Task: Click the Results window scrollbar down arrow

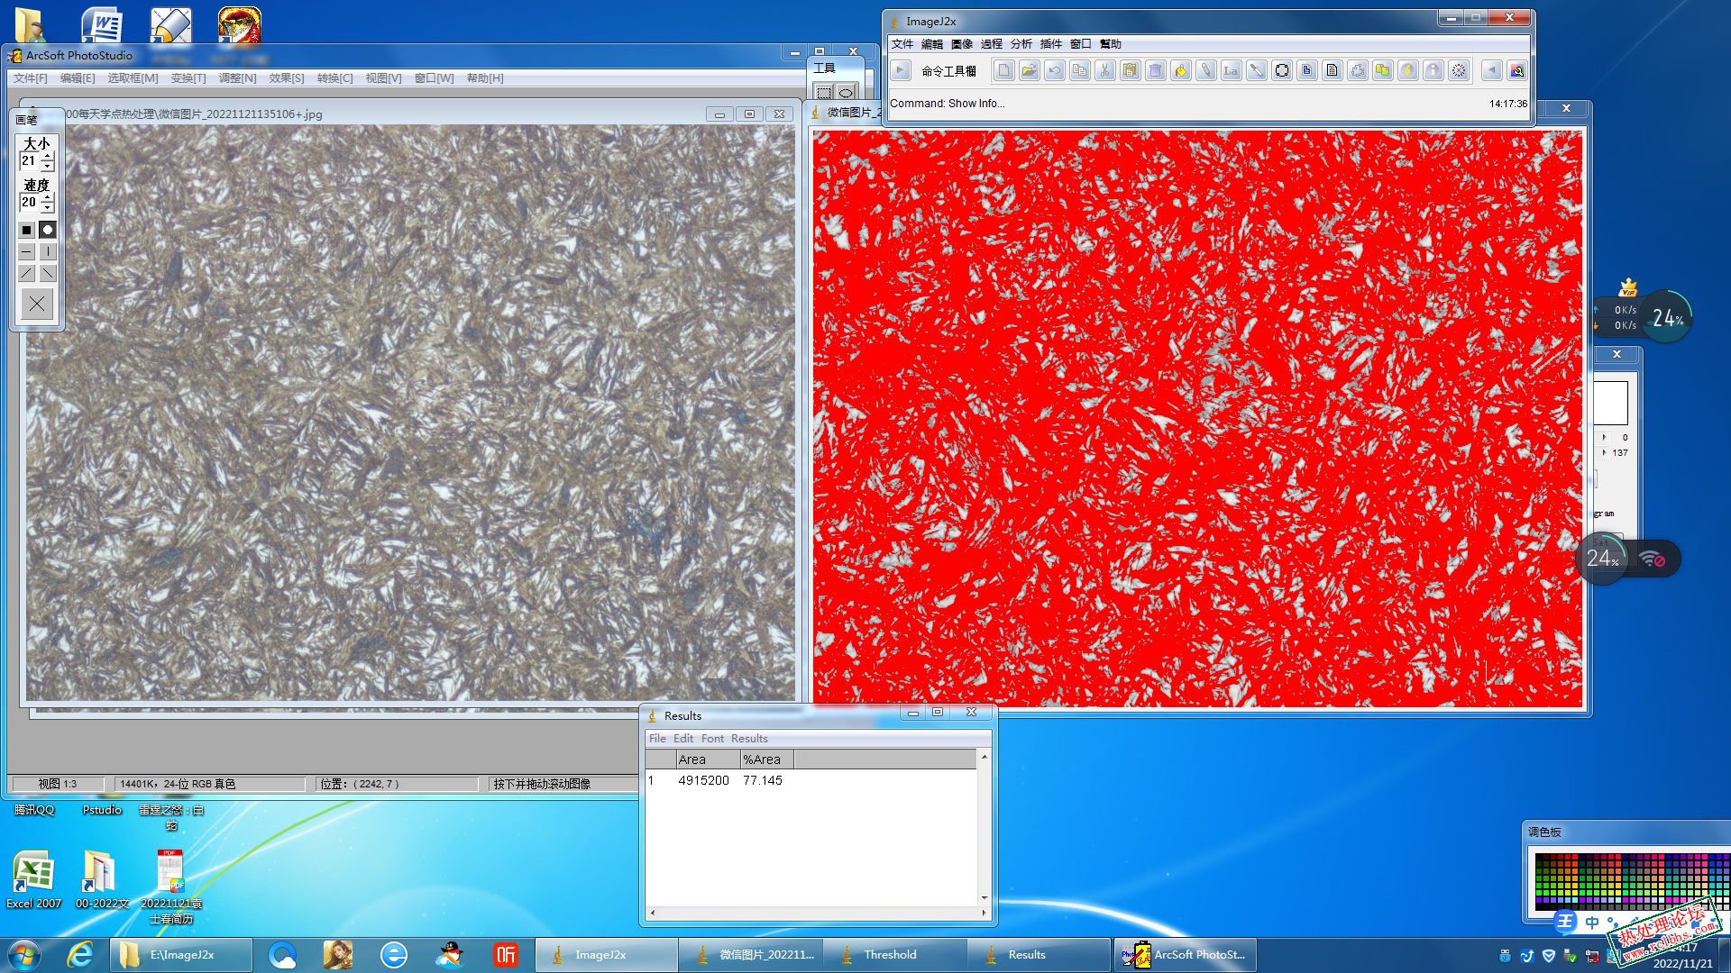Action: click(985, 897)
